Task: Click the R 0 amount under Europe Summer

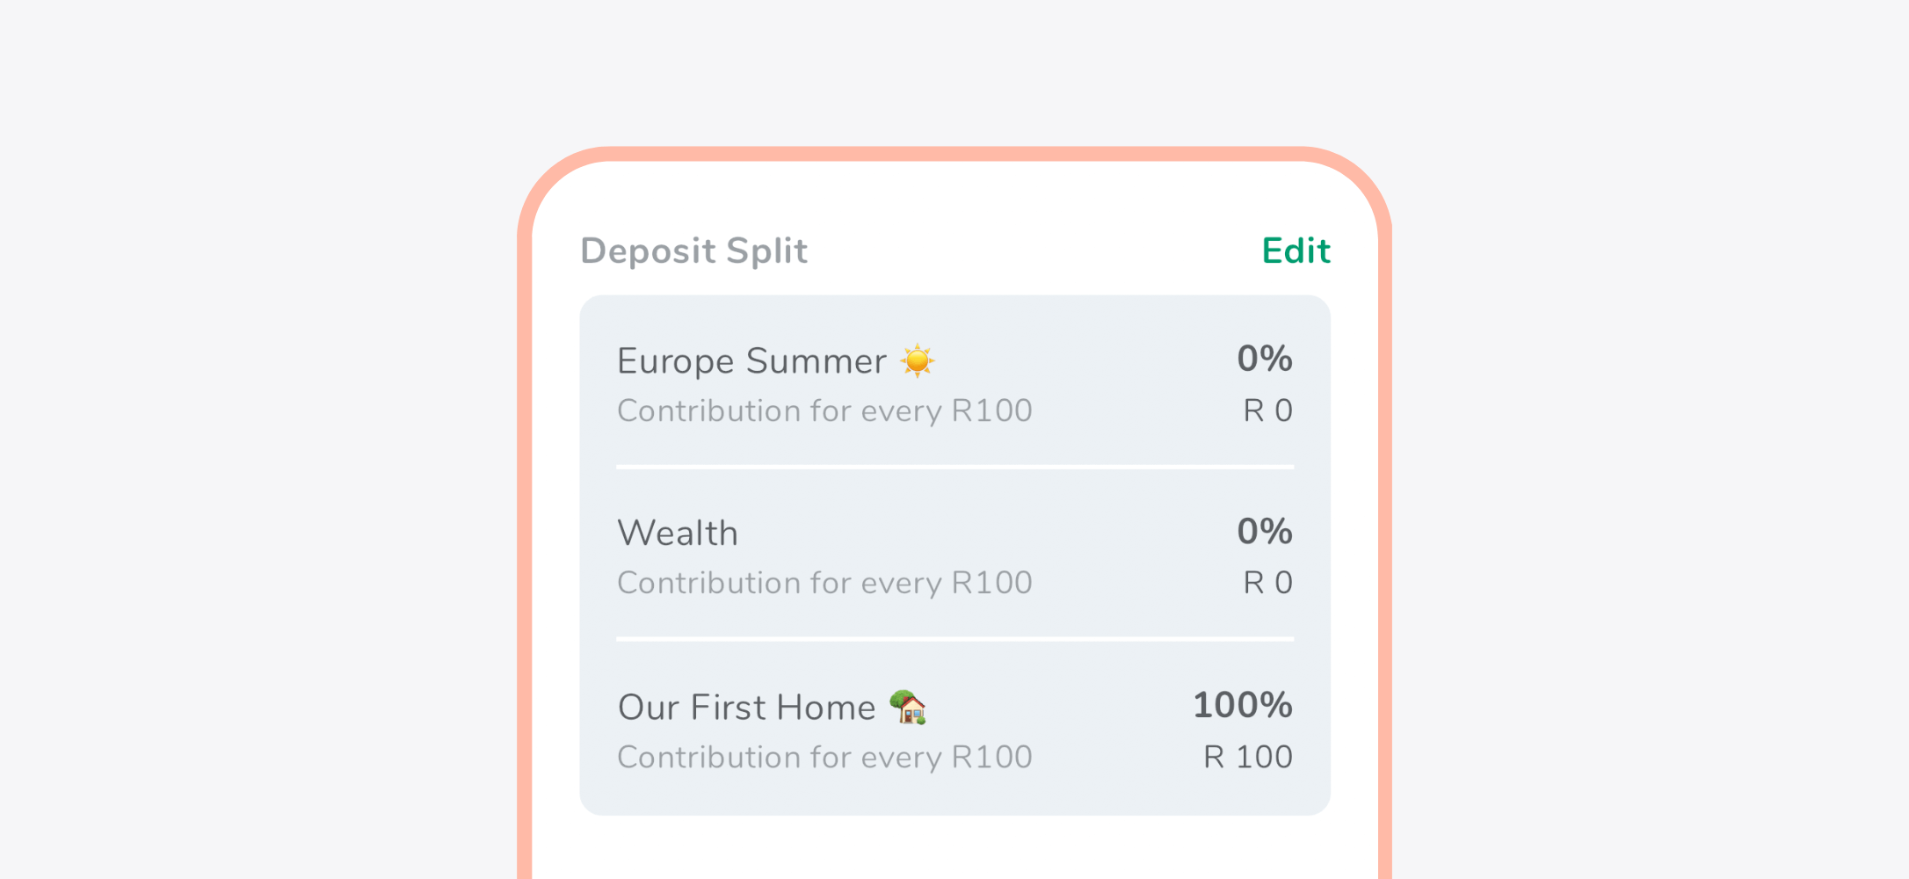Action: [1266, 410]
